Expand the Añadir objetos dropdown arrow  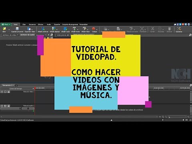coord(57,30)
